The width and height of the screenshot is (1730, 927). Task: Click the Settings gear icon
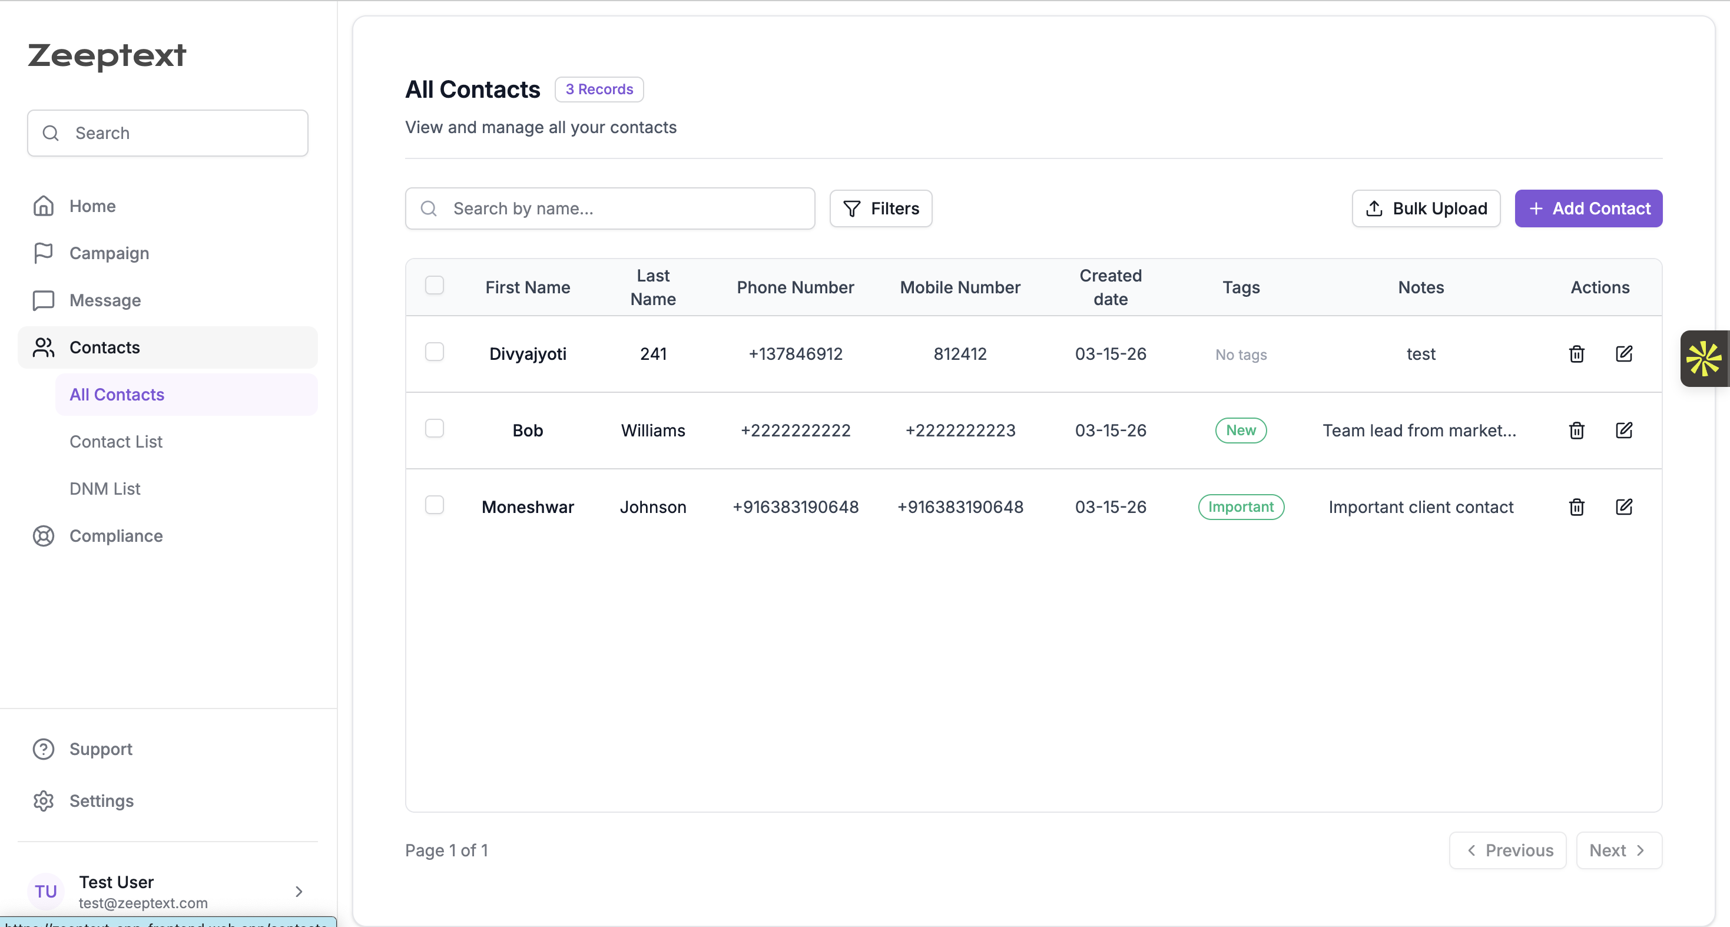pos(44,801)
